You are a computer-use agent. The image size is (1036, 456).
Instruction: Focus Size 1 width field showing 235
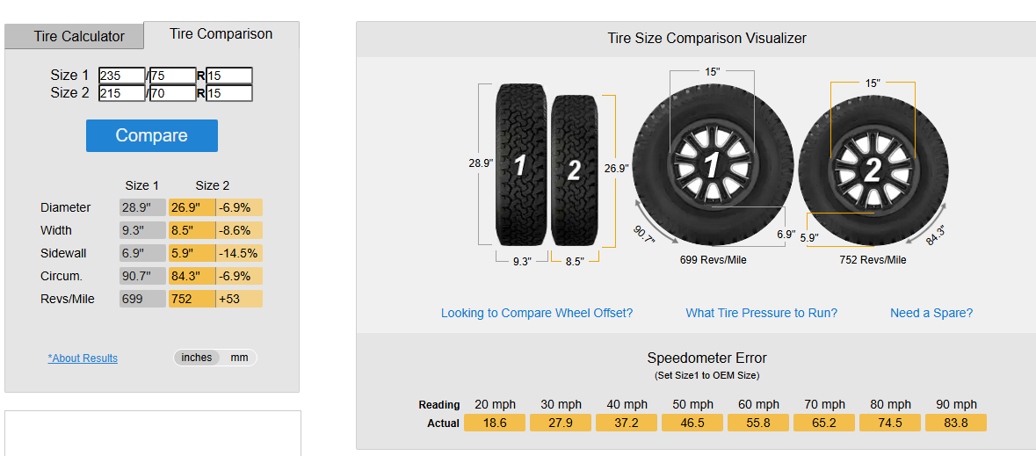tap(122, 76)
